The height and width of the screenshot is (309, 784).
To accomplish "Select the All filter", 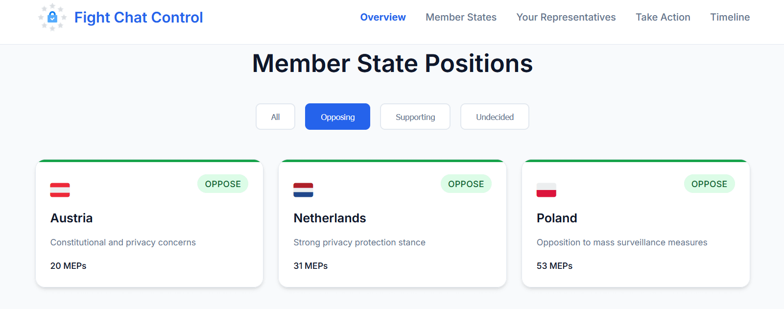I will pyautogui.click(x=275, y=117).
